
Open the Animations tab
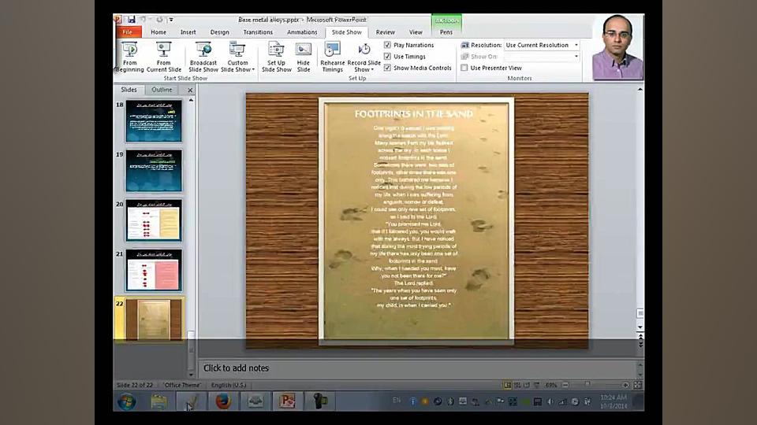tap(302, 31)
